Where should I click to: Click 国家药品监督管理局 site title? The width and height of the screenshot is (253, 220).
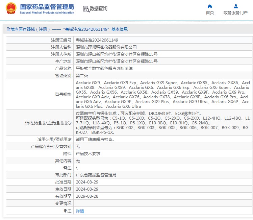pyautogui.click(x=47, y=6)
